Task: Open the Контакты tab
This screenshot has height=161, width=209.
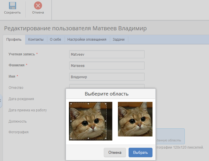Action: (36, 40)
